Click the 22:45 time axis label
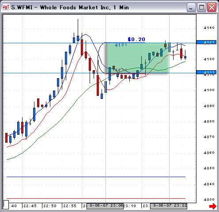Viewport: 219px width, 212px height. tap(30, 206)
